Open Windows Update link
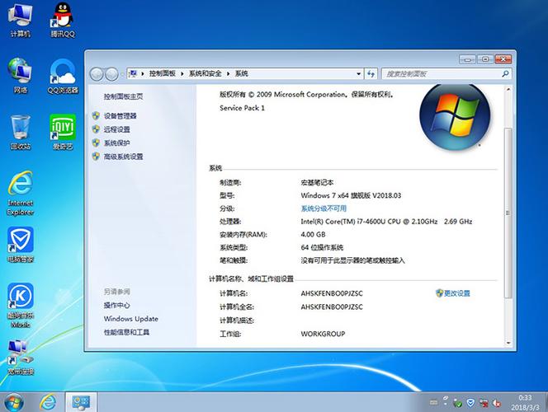548x412 pixels. tap(130, 319)
